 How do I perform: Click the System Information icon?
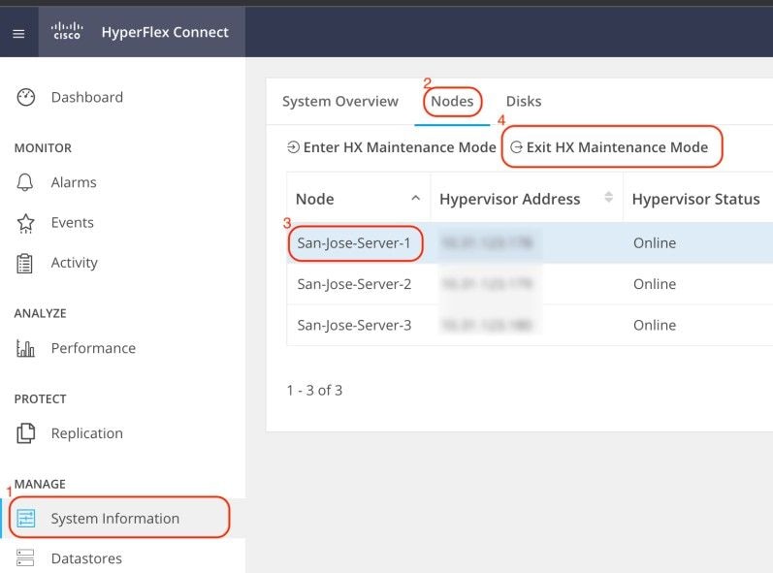coord(25,519)
